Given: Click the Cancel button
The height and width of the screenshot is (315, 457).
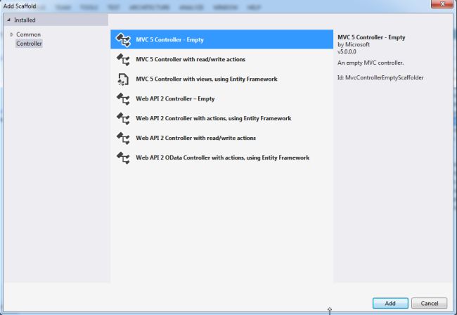Looking at the screenshot, I should (x=430, y=303).
